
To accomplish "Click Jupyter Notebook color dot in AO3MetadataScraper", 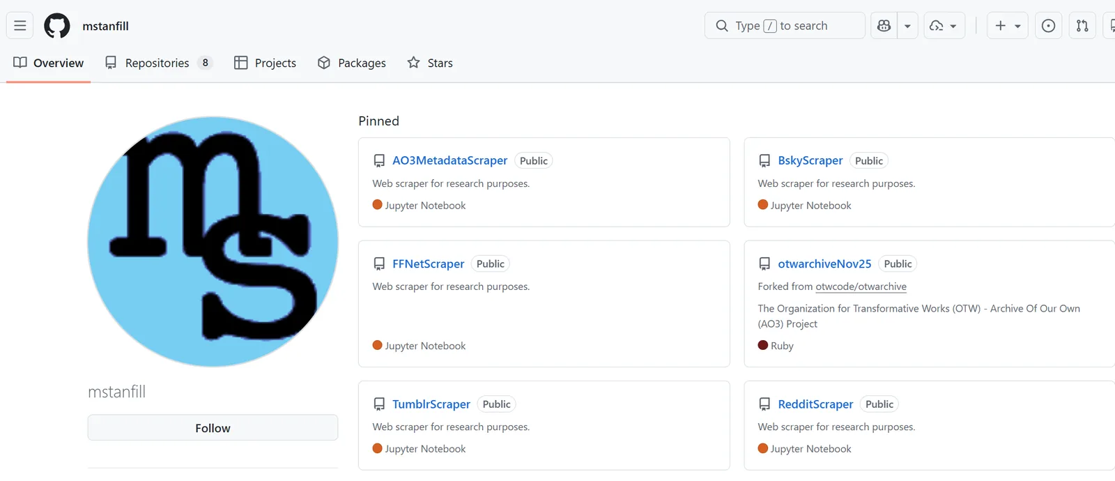I will [378, 205].
